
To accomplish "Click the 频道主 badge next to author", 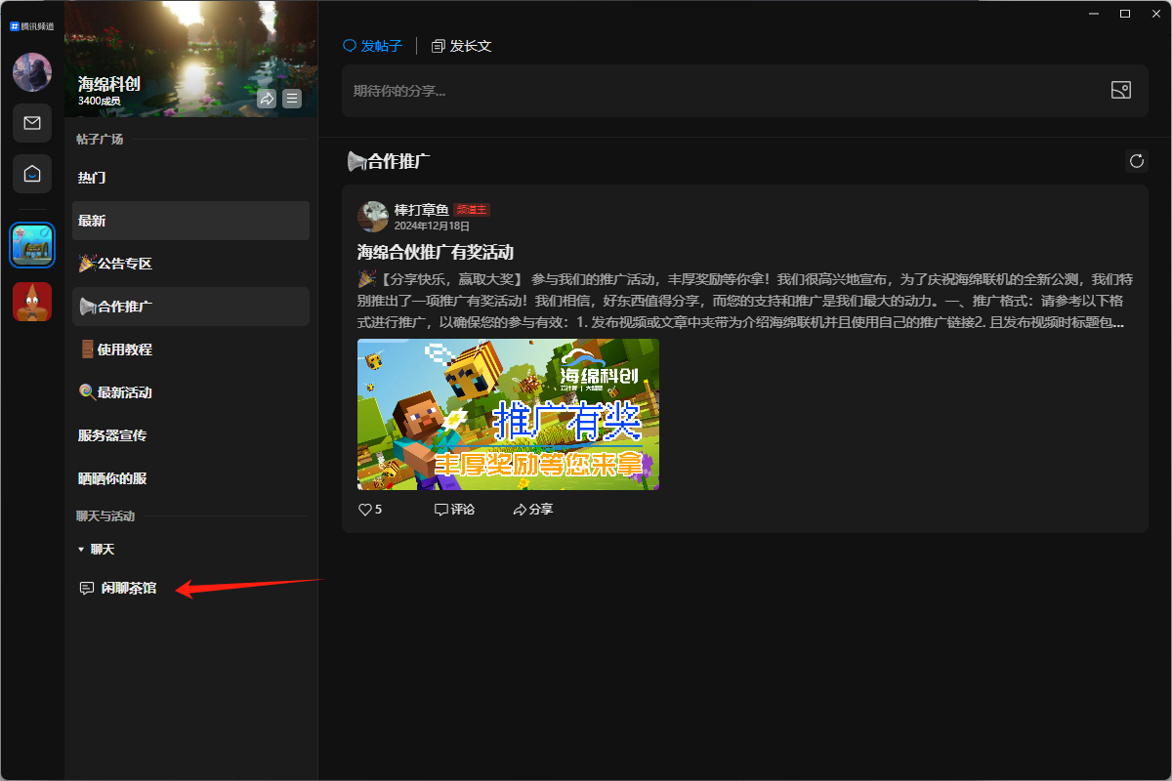I will (x=472, y=210).
